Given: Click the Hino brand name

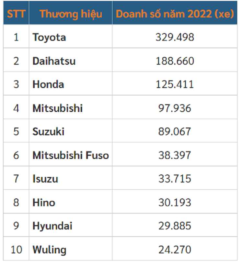Looking at the screenshot, I should pyautogui.click(x=44, y=203).
